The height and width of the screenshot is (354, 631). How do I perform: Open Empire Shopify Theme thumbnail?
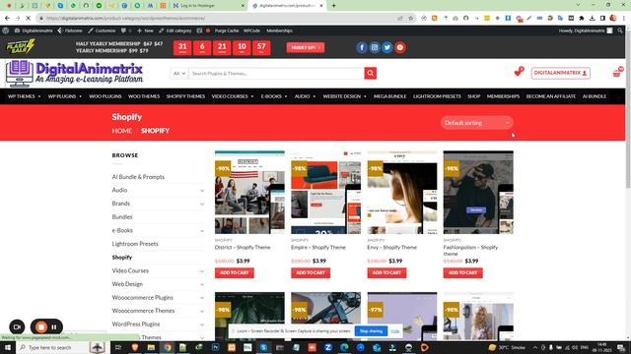pos(326,193)
